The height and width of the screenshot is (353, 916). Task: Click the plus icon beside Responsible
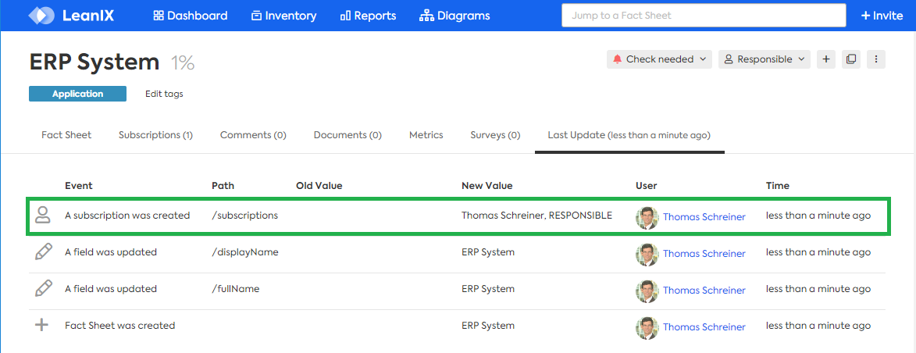(x=826, y=59)
